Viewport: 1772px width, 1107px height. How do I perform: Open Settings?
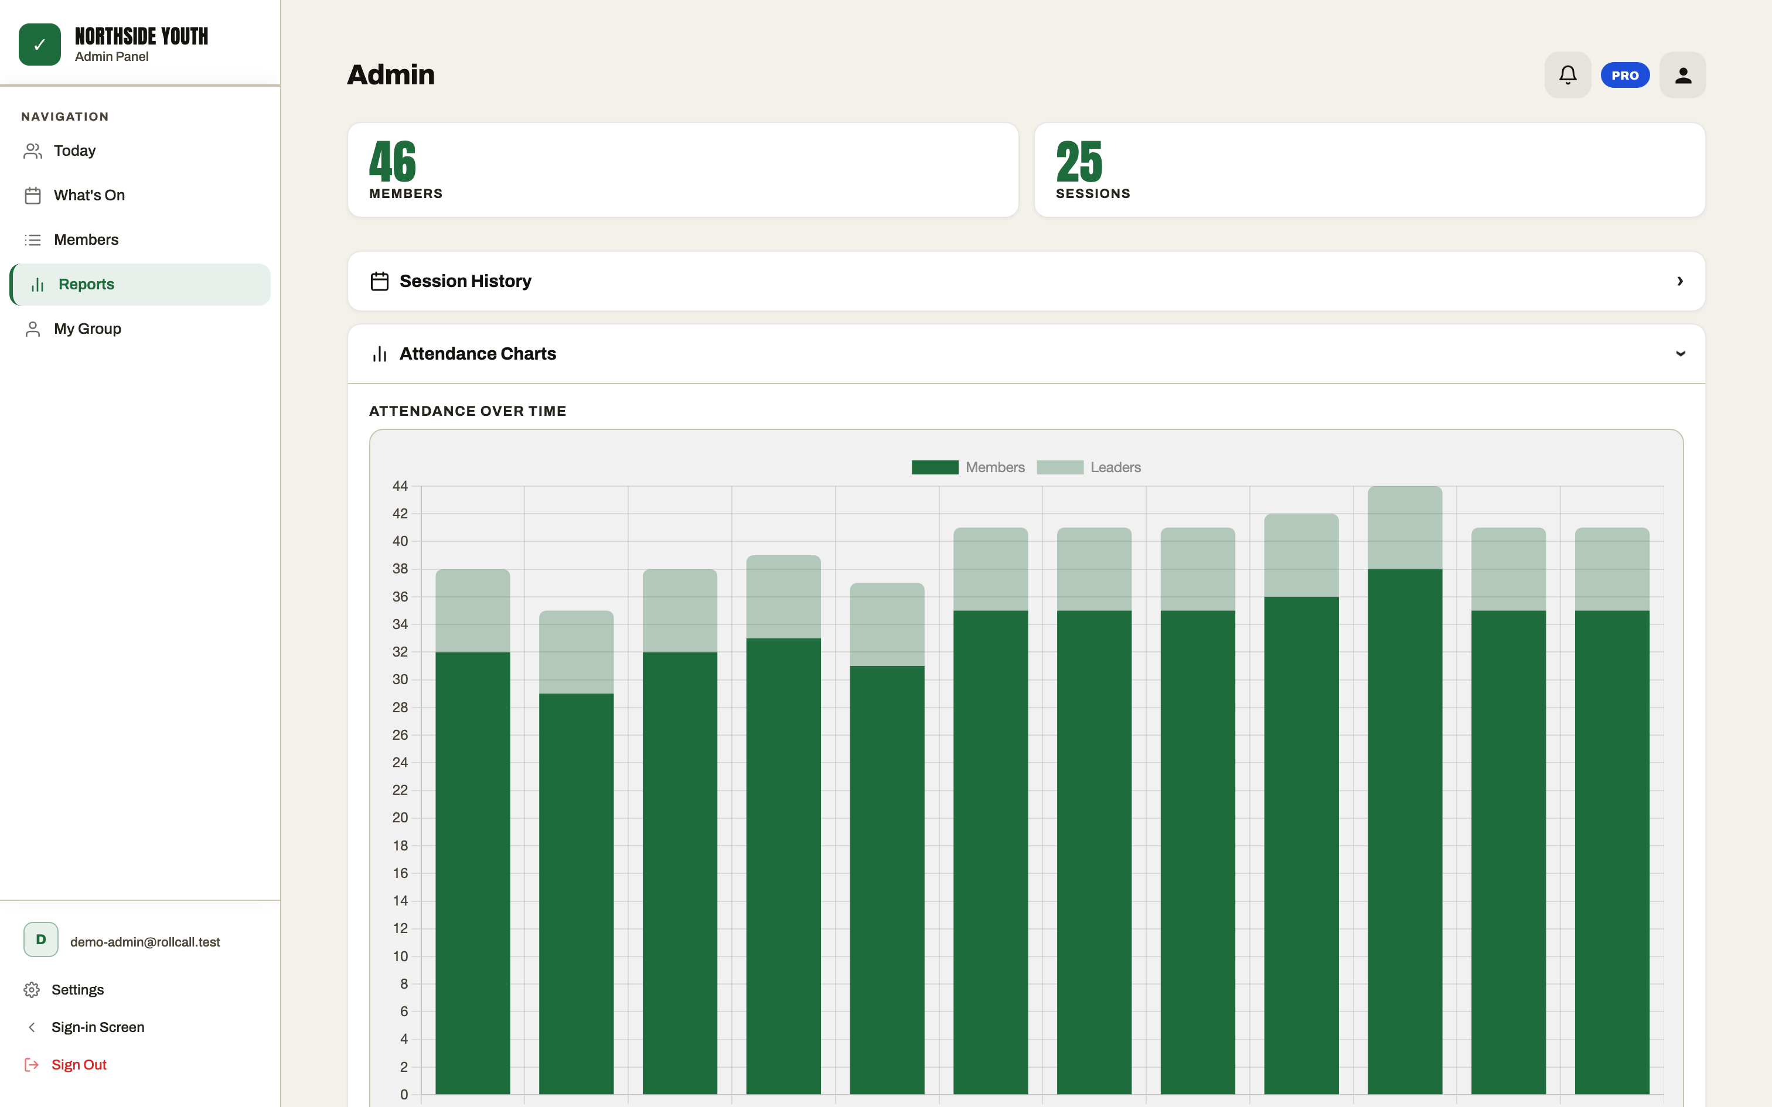pos(140,990)
